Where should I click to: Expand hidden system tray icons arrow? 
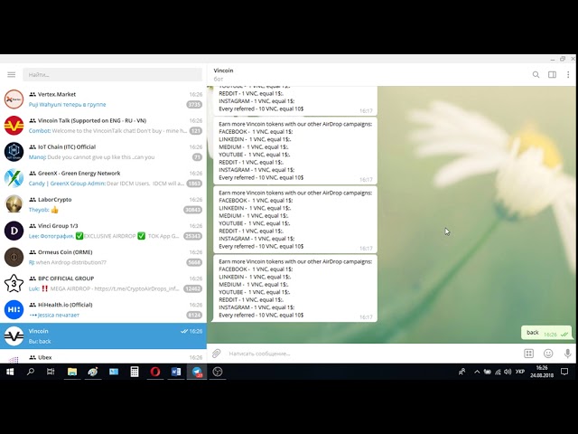[x=477, y=372]
